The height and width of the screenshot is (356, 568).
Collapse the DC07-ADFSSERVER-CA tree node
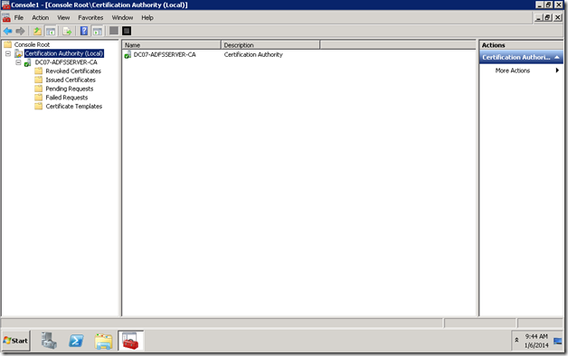[18, 62]
